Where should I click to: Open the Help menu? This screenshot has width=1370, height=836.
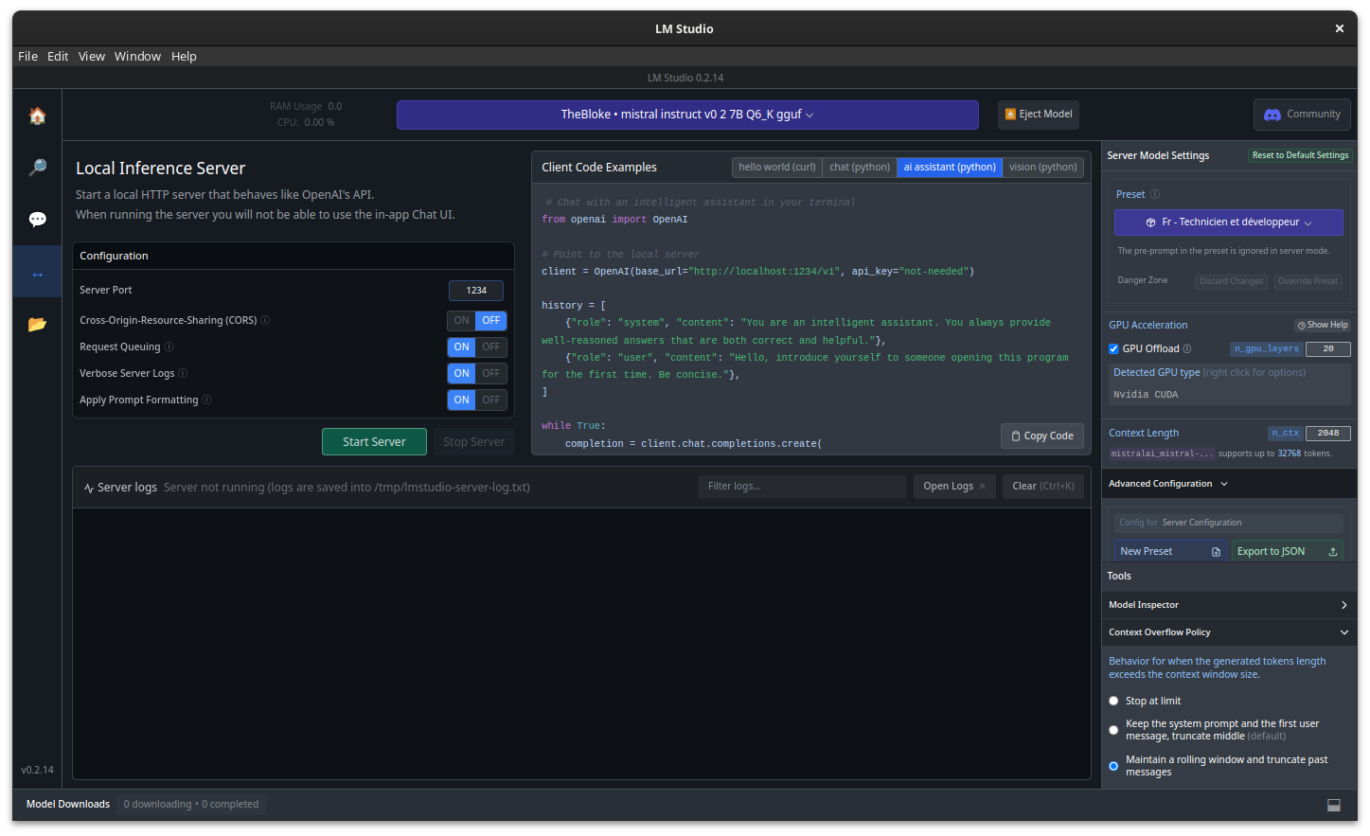pos(184,57)
